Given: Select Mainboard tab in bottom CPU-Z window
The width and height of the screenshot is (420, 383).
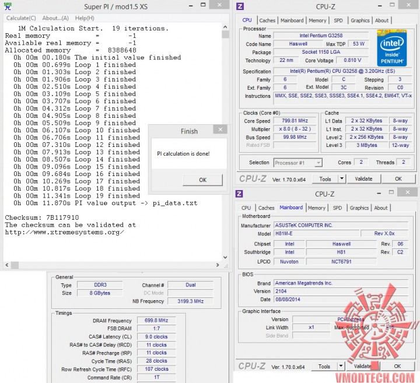Looking at the screenshot, I should coord(291,208).
